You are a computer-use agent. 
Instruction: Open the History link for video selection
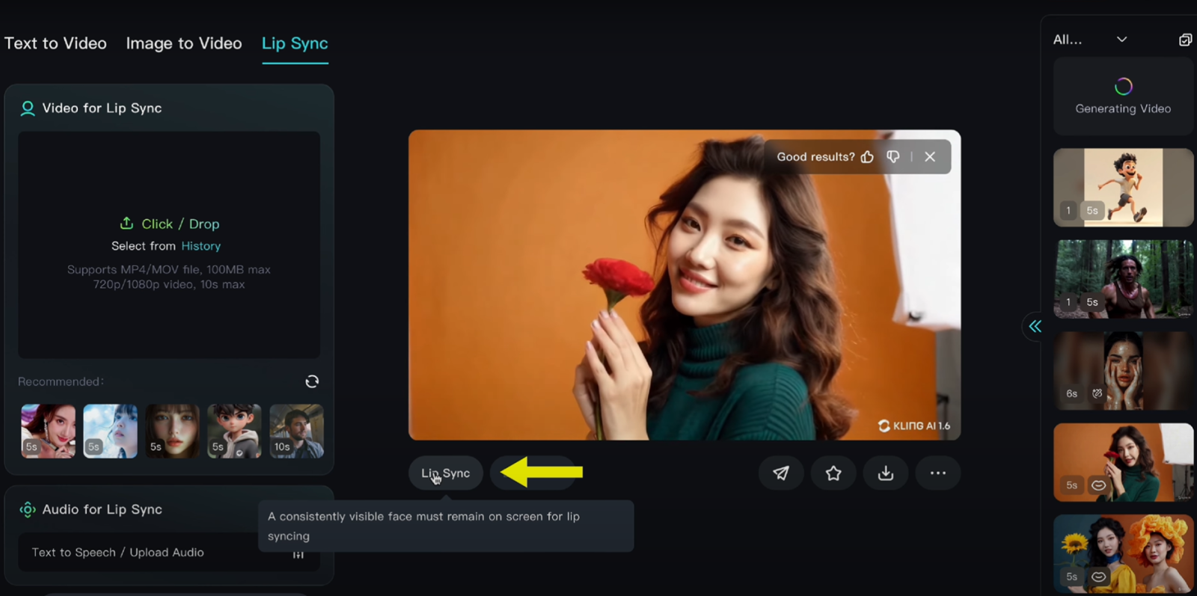(x=200, y=246)
